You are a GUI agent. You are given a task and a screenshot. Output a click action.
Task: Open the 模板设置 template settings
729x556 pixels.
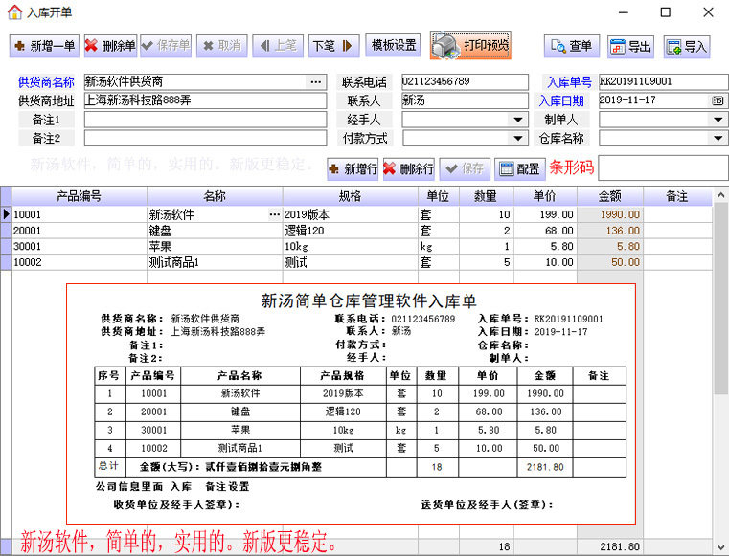tap(393, 45)
